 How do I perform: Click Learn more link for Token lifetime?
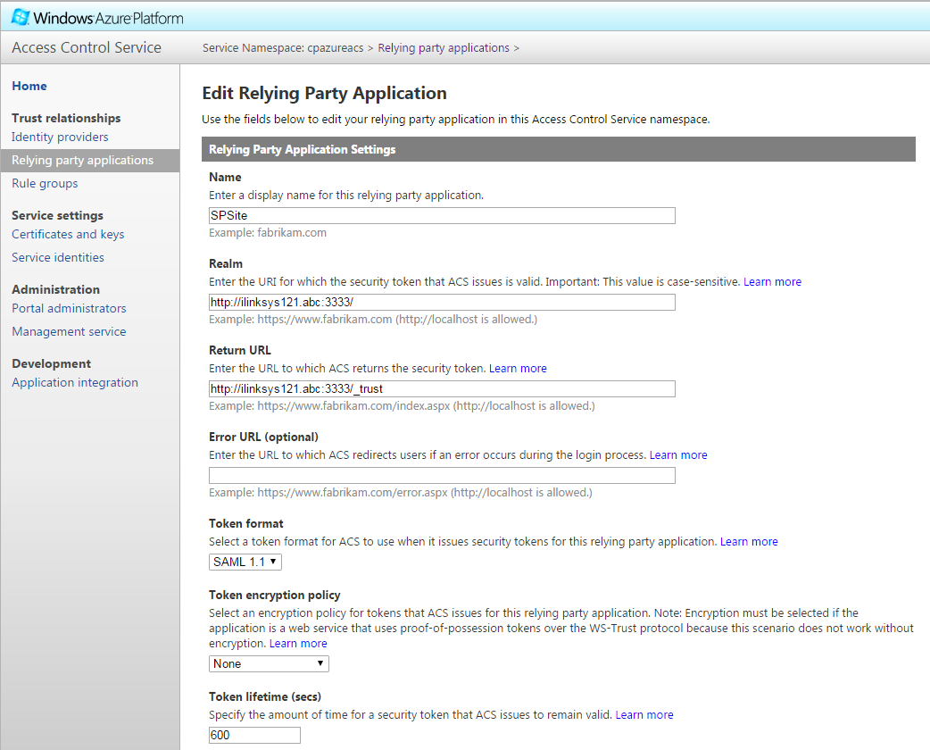click(x=644, y=715)
